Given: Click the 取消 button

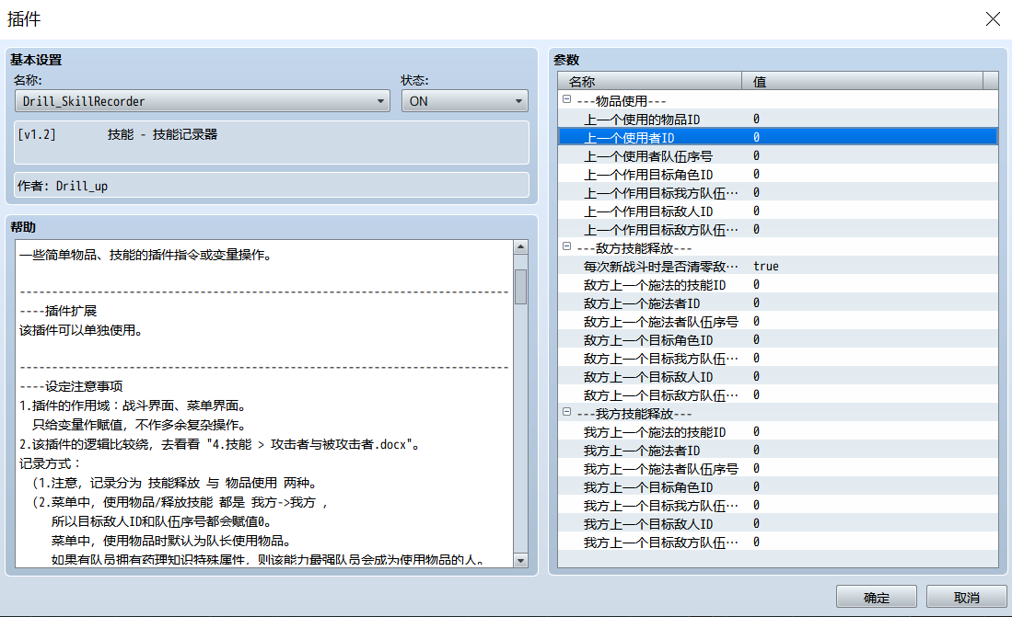Looking at the screenshot, I should (966, 597).
